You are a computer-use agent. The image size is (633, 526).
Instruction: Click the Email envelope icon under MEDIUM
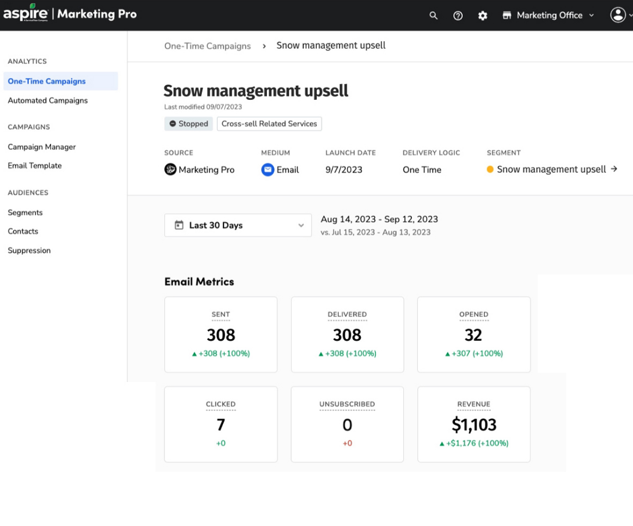[x=267, y=170]
